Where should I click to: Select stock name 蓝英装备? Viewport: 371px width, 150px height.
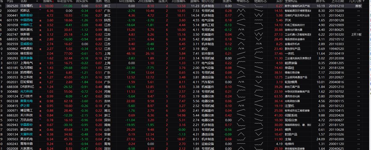[27, 58]
